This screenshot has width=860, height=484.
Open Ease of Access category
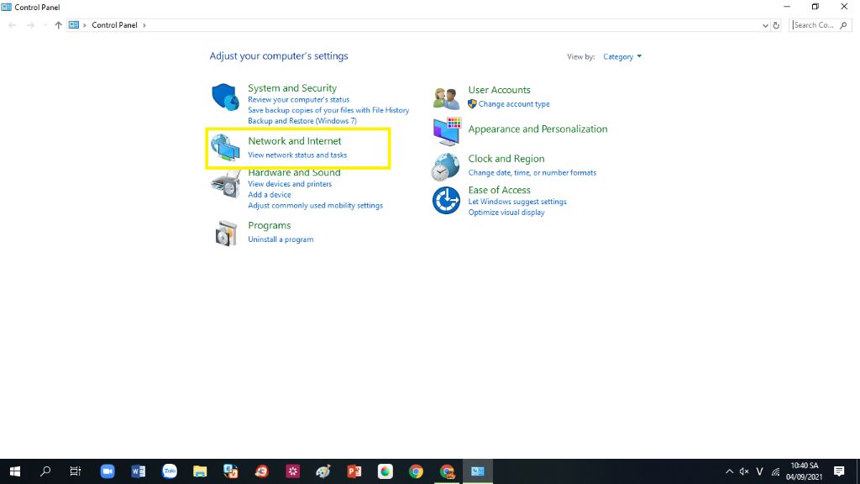coord(499,190)
